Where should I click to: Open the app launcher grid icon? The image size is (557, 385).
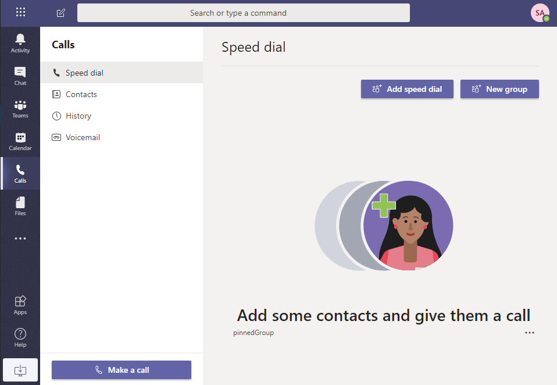click(x=20, y=12)
